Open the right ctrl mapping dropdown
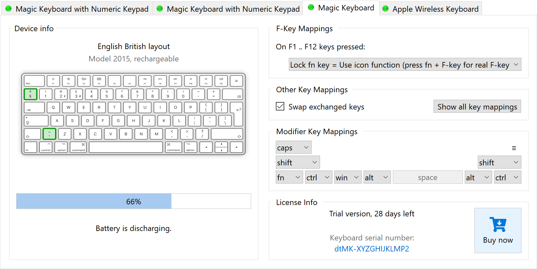This screenshot has width=537, height=269. click(507, 177)
